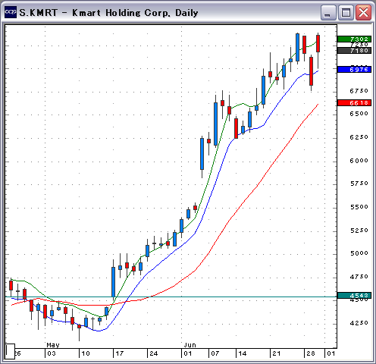Click the dark 7180 price label
This screenshot has width=376, height=364.
click(354, 51)
